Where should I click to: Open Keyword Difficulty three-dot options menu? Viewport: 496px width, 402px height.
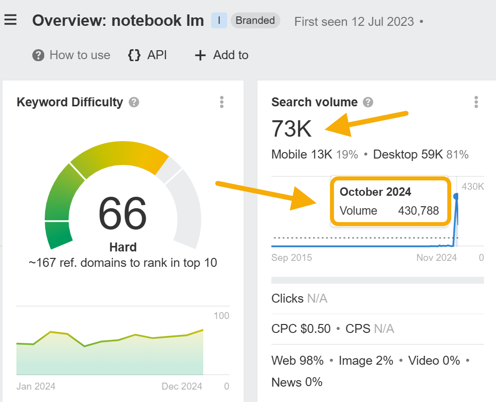[x=222, y=102]
